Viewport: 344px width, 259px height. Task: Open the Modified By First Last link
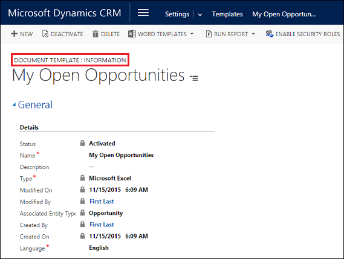click(x=102, y=202)
